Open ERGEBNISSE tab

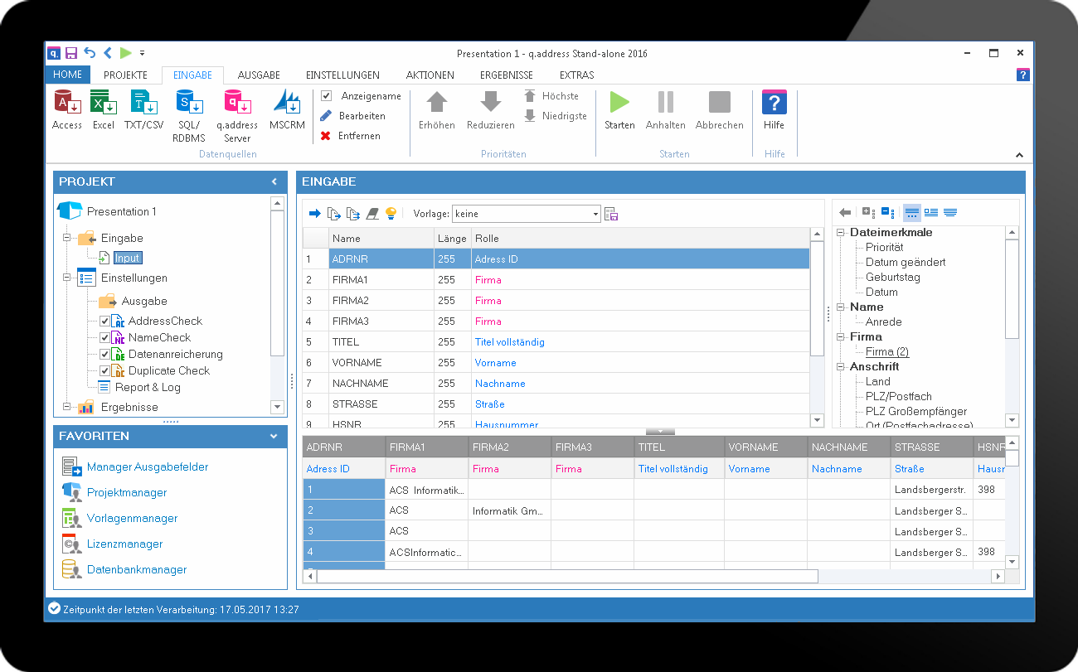(x=507, y=75)
